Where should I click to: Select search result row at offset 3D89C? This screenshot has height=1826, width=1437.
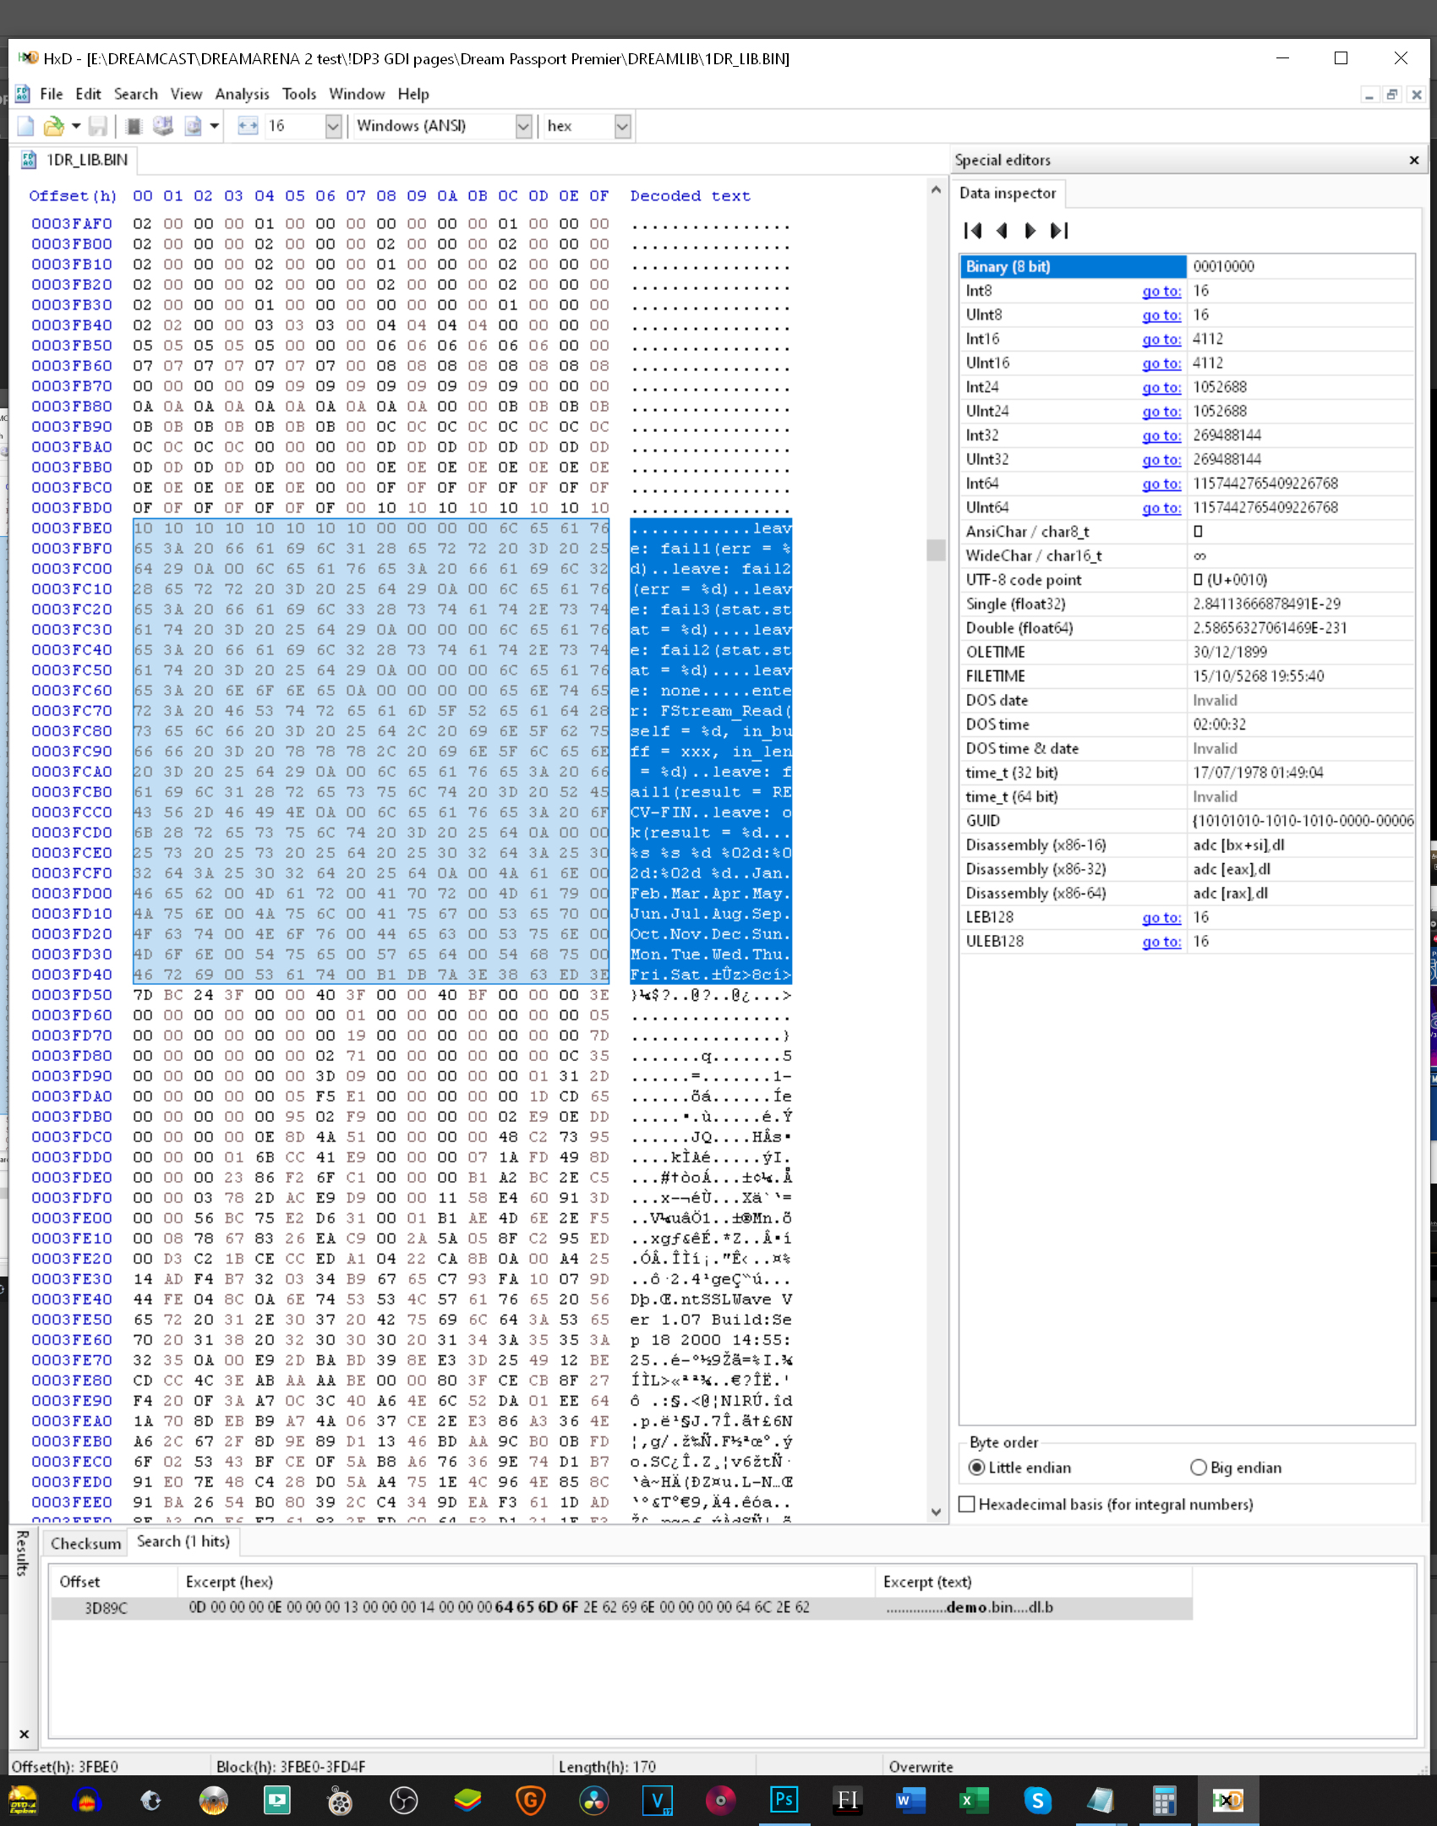[x=621, y=1608]
